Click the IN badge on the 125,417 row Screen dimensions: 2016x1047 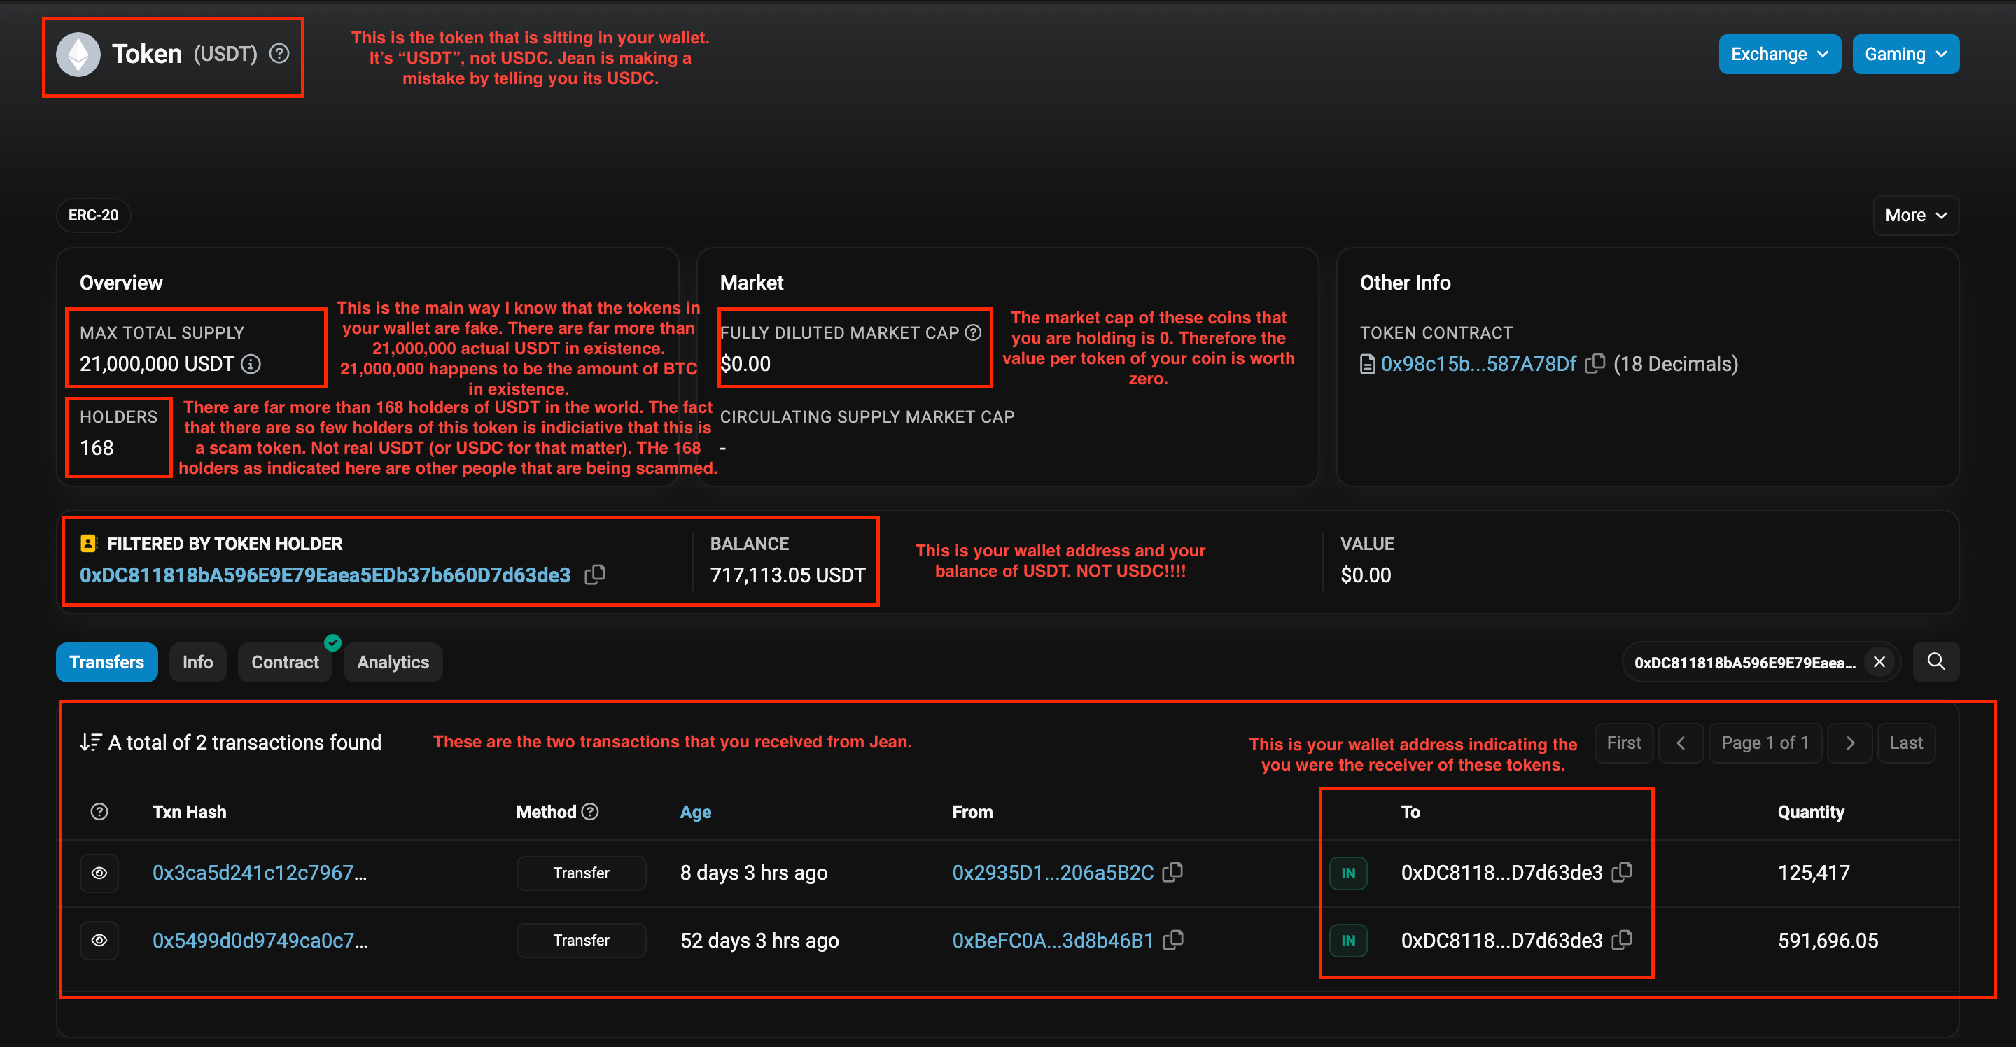(1347, 873)
